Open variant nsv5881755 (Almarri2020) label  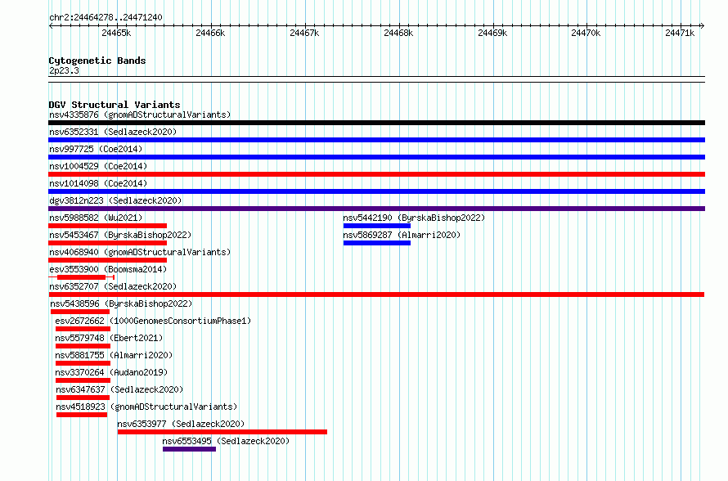114,355
